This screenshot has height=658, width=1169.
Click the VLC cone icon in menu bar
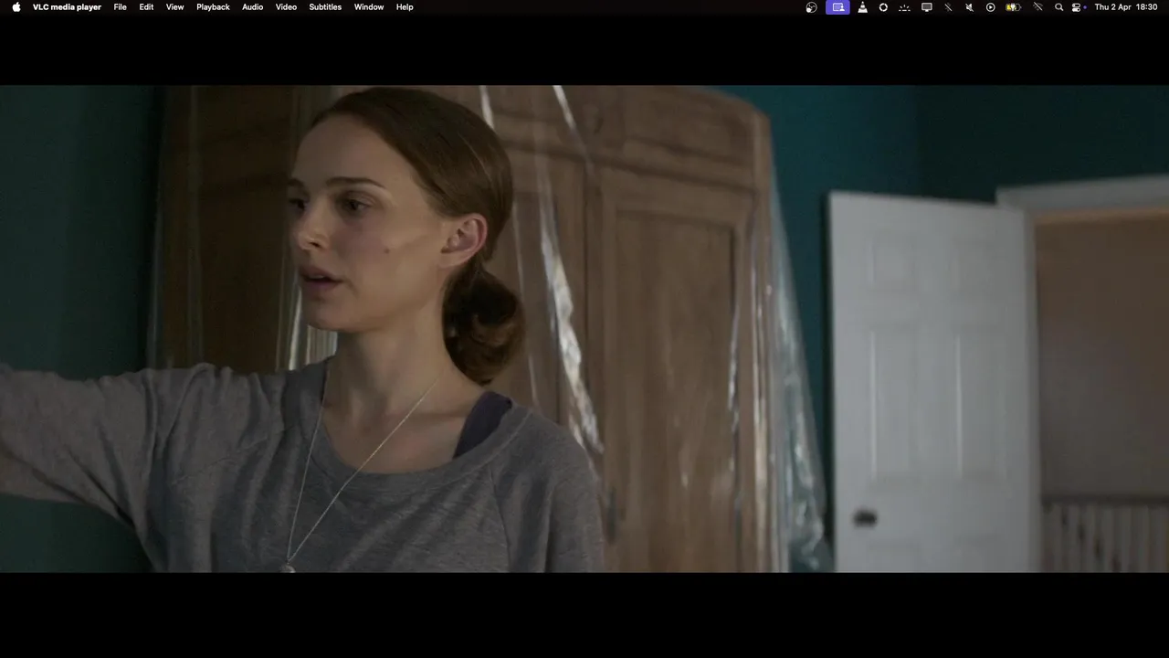[x=862, y=7]
